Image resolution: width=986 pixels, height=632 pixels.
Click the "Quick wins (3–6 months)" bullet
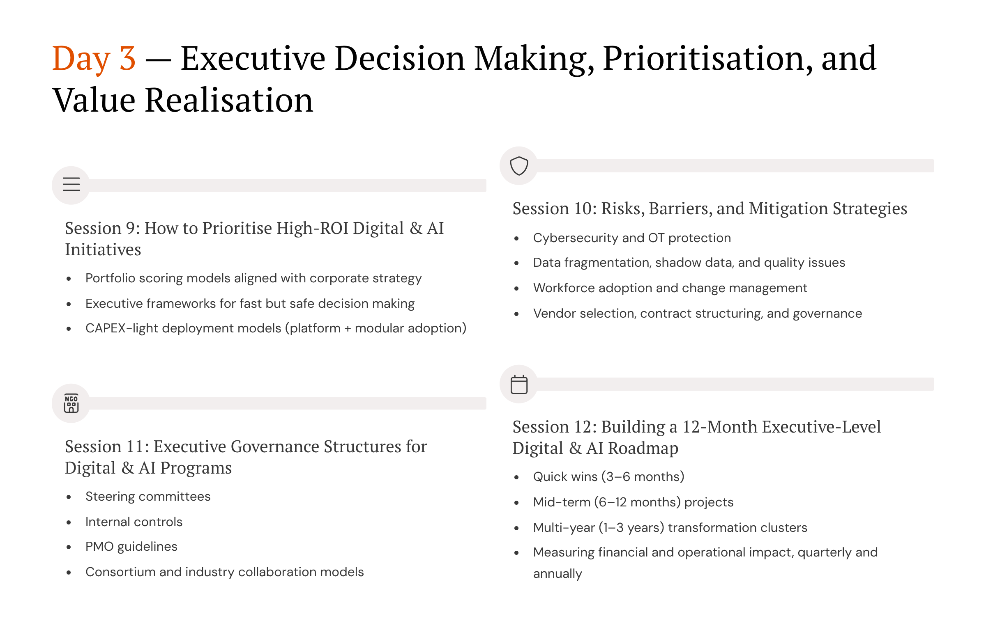click(x=608, y=477)
